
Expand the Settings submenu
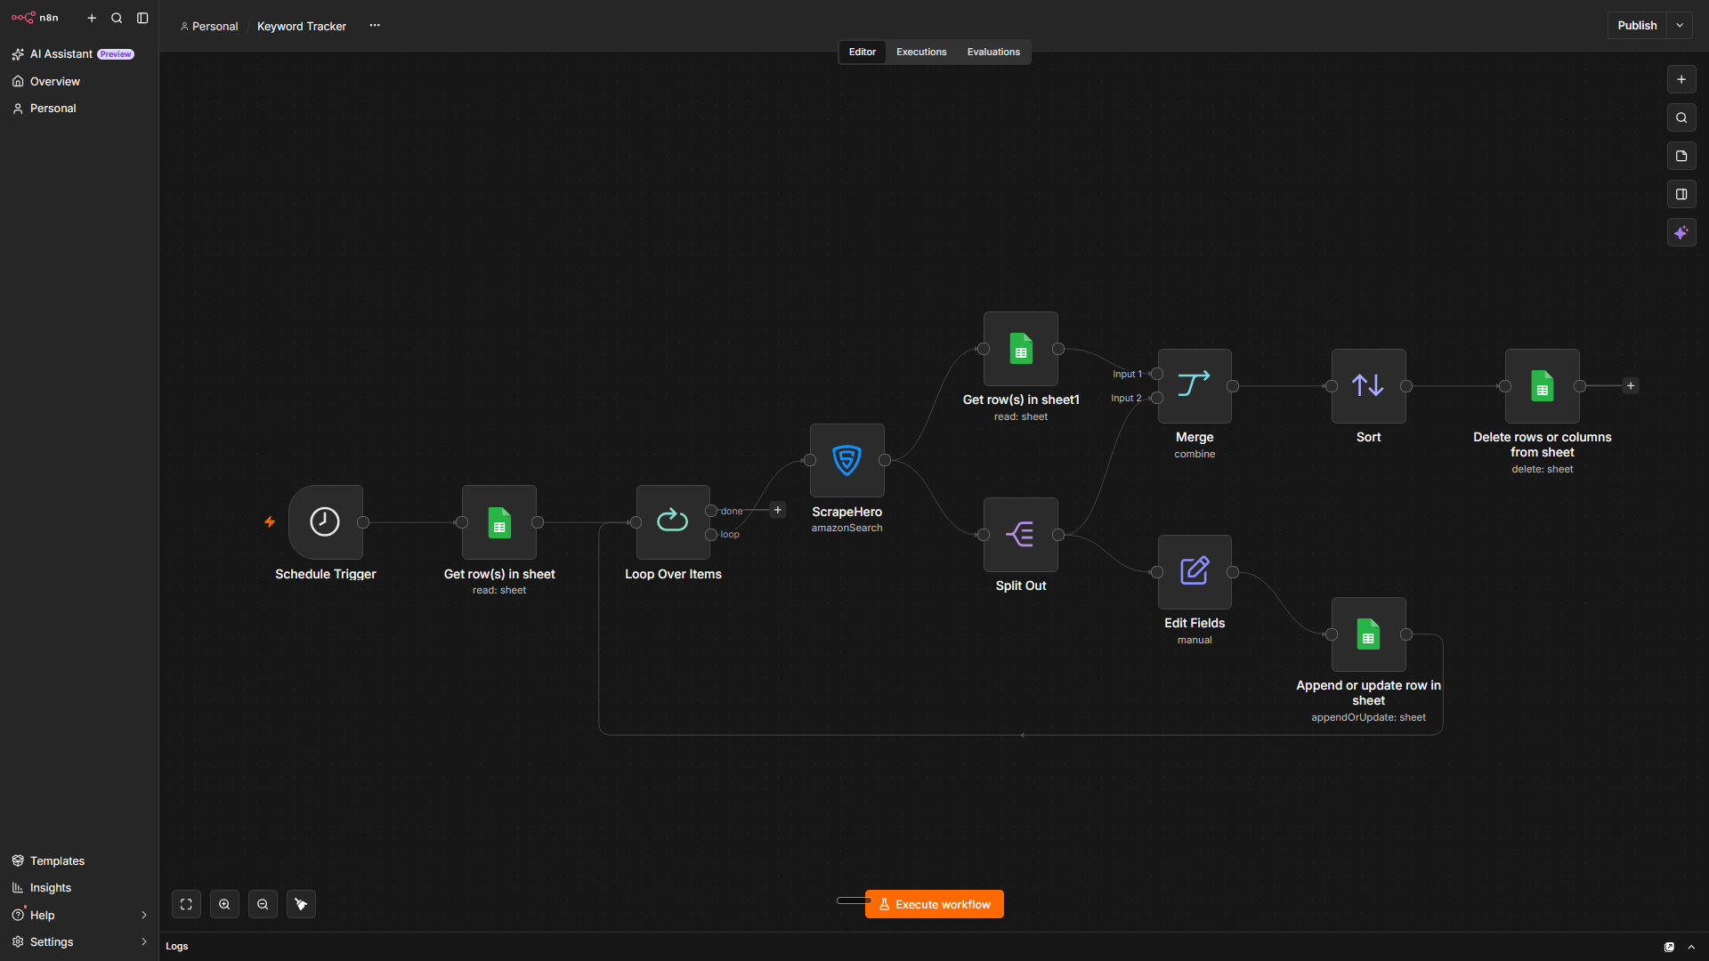tap(144, 941)
